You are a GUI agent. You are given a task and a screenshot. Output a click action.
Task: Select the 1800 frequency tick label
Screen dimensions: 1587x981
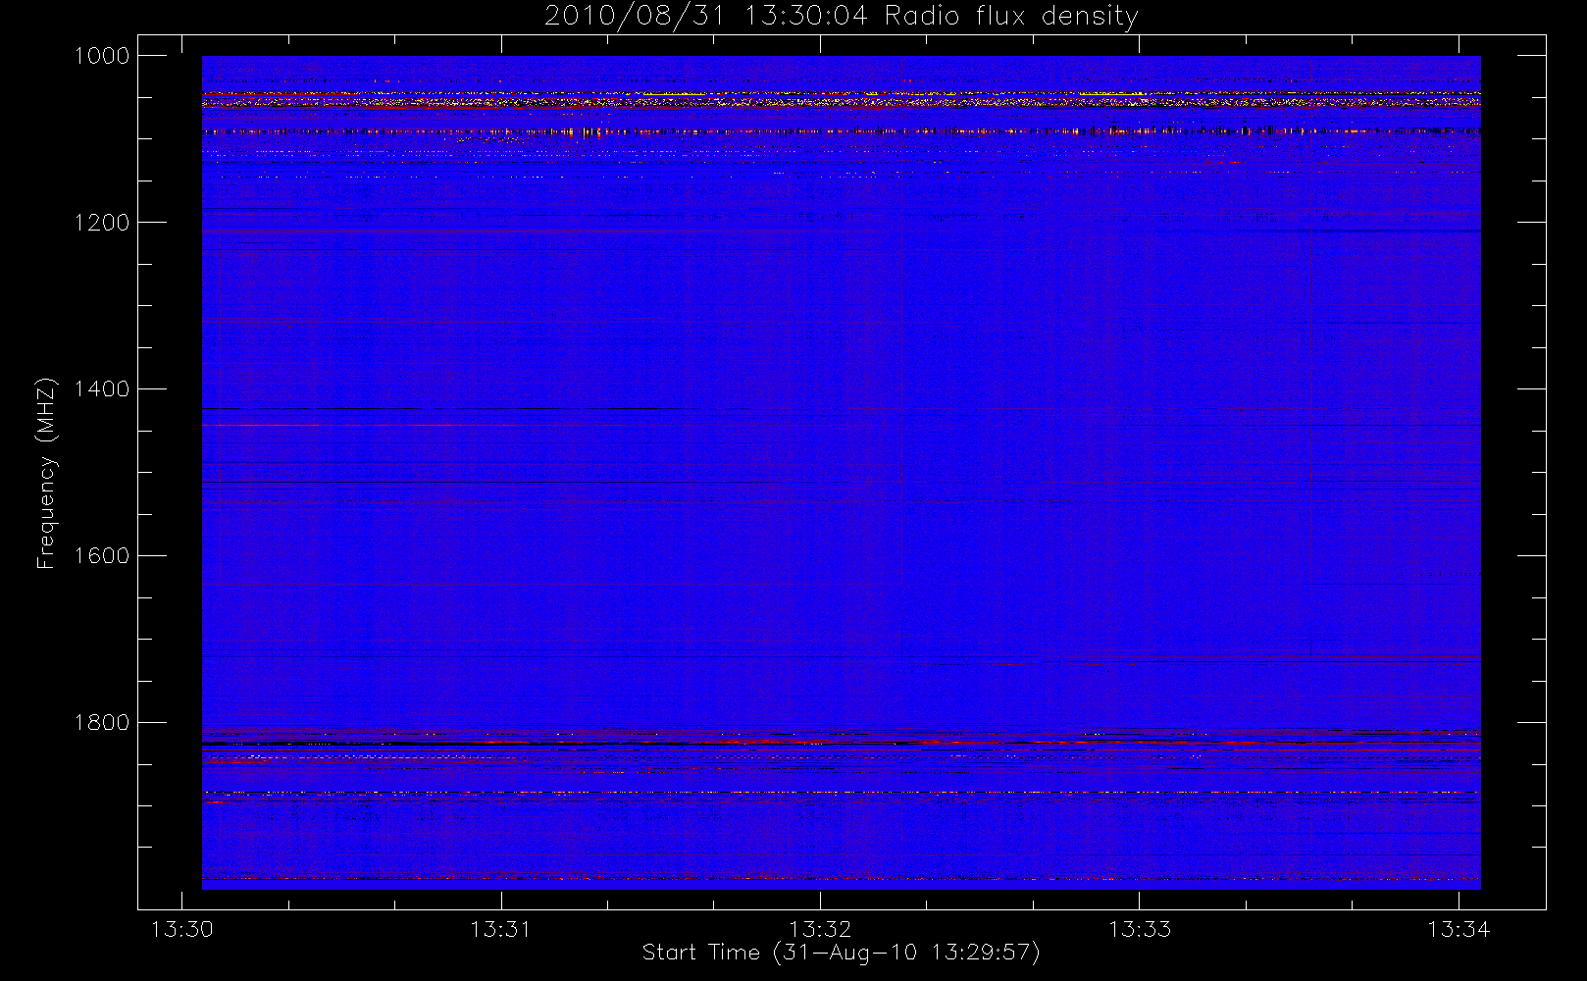(x=102, y=723)
